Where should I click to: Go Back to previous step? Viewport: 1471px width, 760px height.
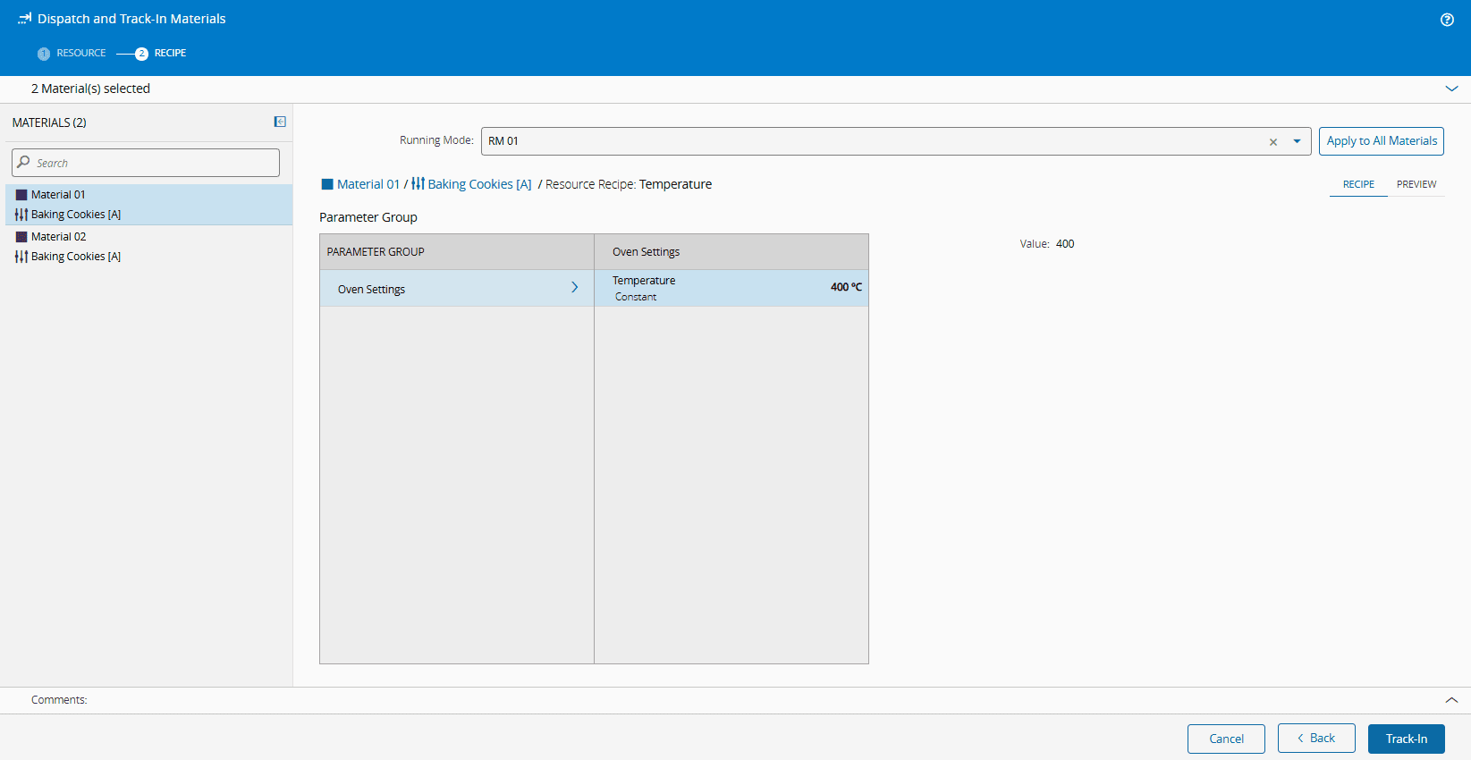click(x=1316, y=739)
